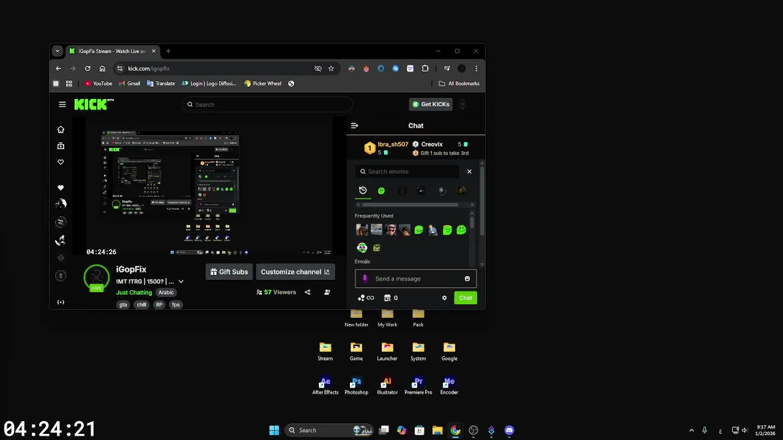
Task: Open the YouTube bookmark
Action: coord(98,84)
